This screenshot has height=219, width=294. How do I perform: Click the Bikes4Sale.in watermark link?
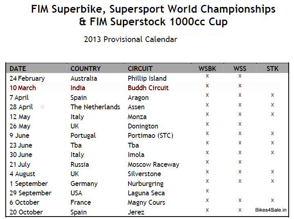coord(270,210)
